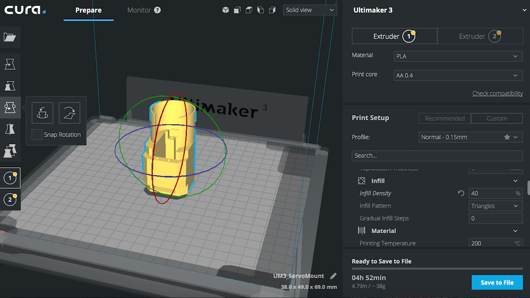Click the Infill category icon

coord(361,181)
